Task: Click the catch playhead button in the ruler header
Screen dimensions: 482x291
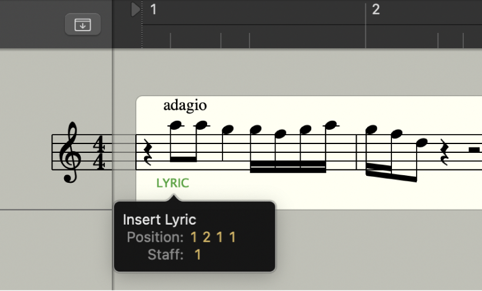Action: (82, 25)
